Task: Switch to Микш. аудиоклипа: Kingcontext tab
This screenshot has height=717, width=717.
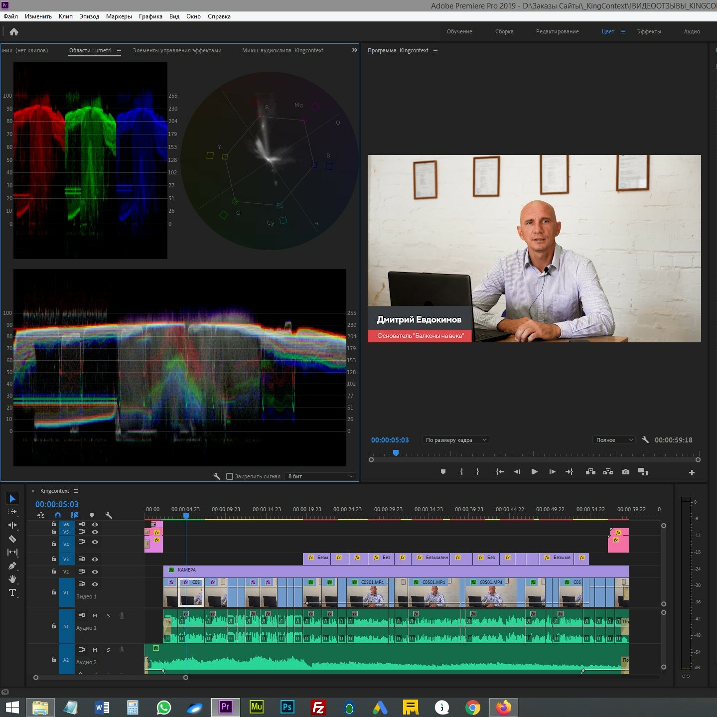Action: point(283,50)
